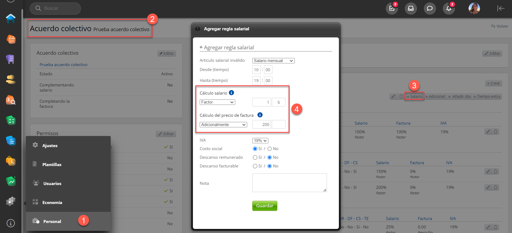Open the inbox tray icon
The width and height of the screenshot is (512, 233).
411,8
